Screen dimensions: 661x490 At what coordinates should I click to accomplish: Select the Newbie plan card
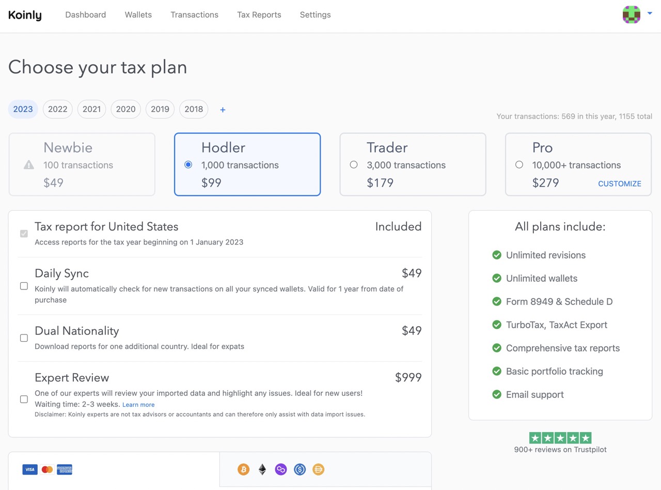pyautogui.click(x=82, y=164)
